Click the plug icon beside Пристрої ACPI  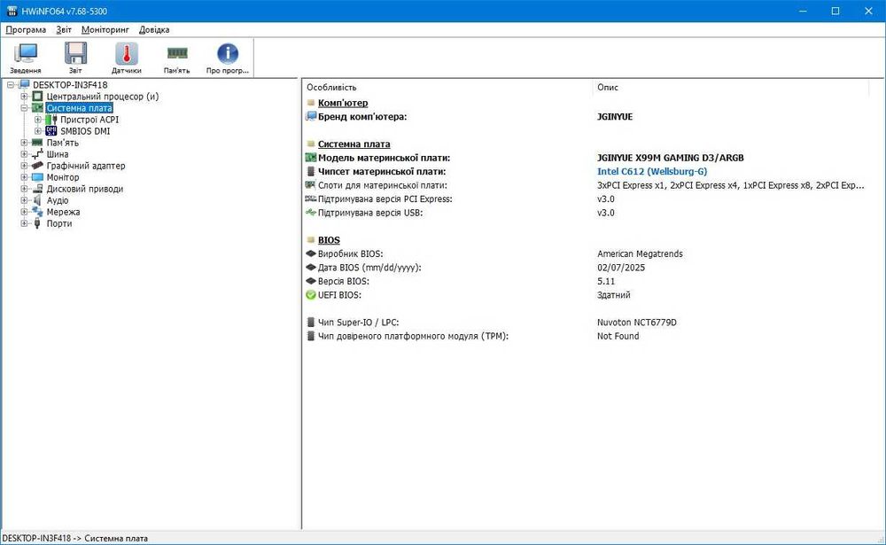(x=51, y=120)
